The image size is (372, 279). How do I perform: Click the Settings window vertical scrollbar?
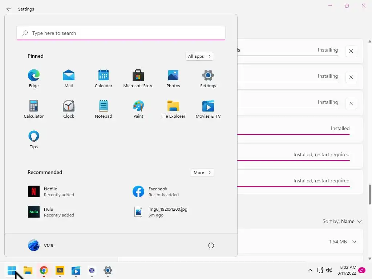click(x=369, y=194)
